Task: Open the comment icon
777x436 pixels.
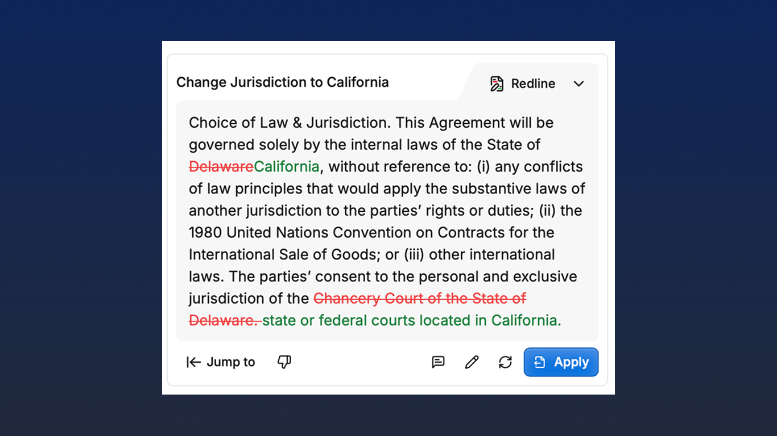Action: click(x=438, y=362)
